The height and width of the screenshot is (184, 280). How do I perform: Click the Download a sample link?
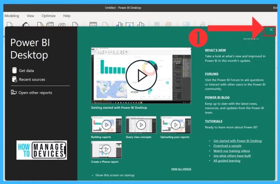point(227,146)
